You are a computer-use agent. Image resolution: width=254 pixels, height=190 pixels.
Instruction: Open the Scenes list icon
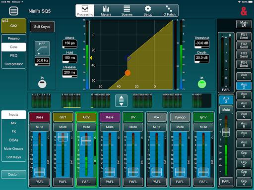point(127,8)
